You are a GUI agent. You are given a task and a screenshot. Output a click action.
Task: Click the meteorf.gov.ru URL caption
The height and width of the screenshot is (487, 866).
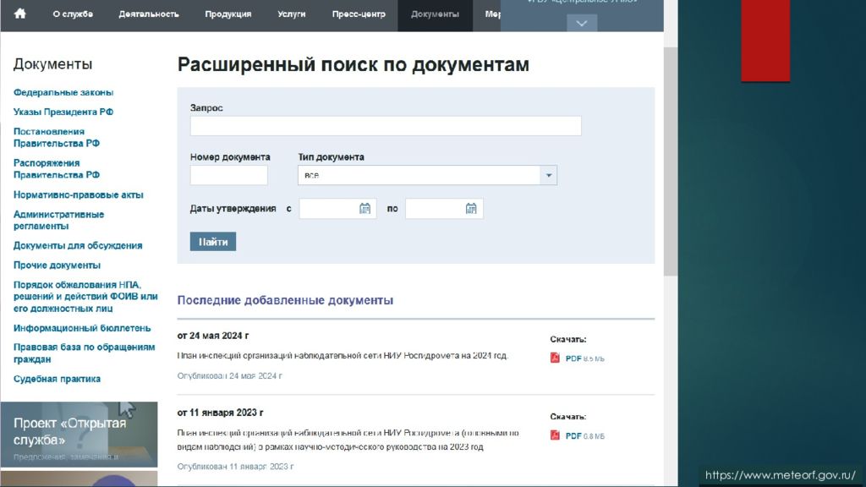[x=781, y=475]
